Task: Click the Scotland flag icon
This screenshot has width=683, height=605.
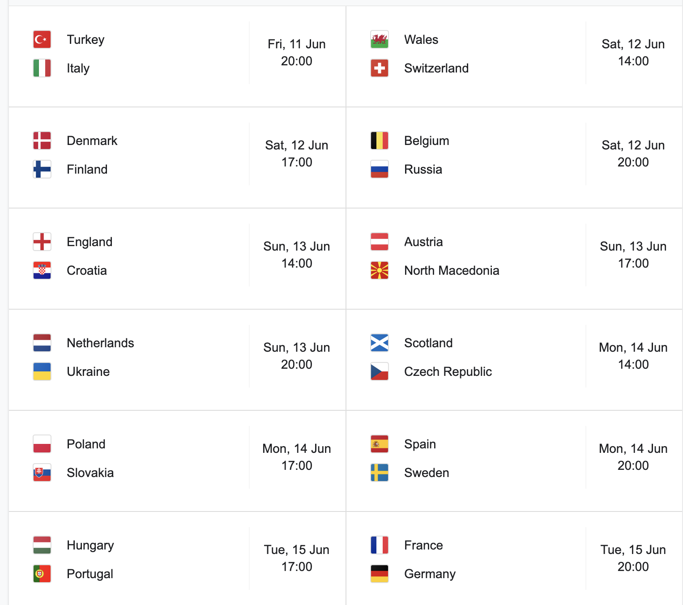Action: [x=380, y=343]
